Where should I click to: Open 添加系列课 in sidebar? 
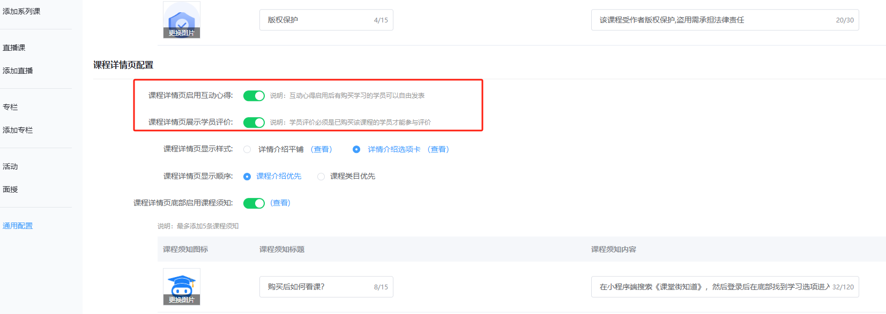[x=21, y=11]
